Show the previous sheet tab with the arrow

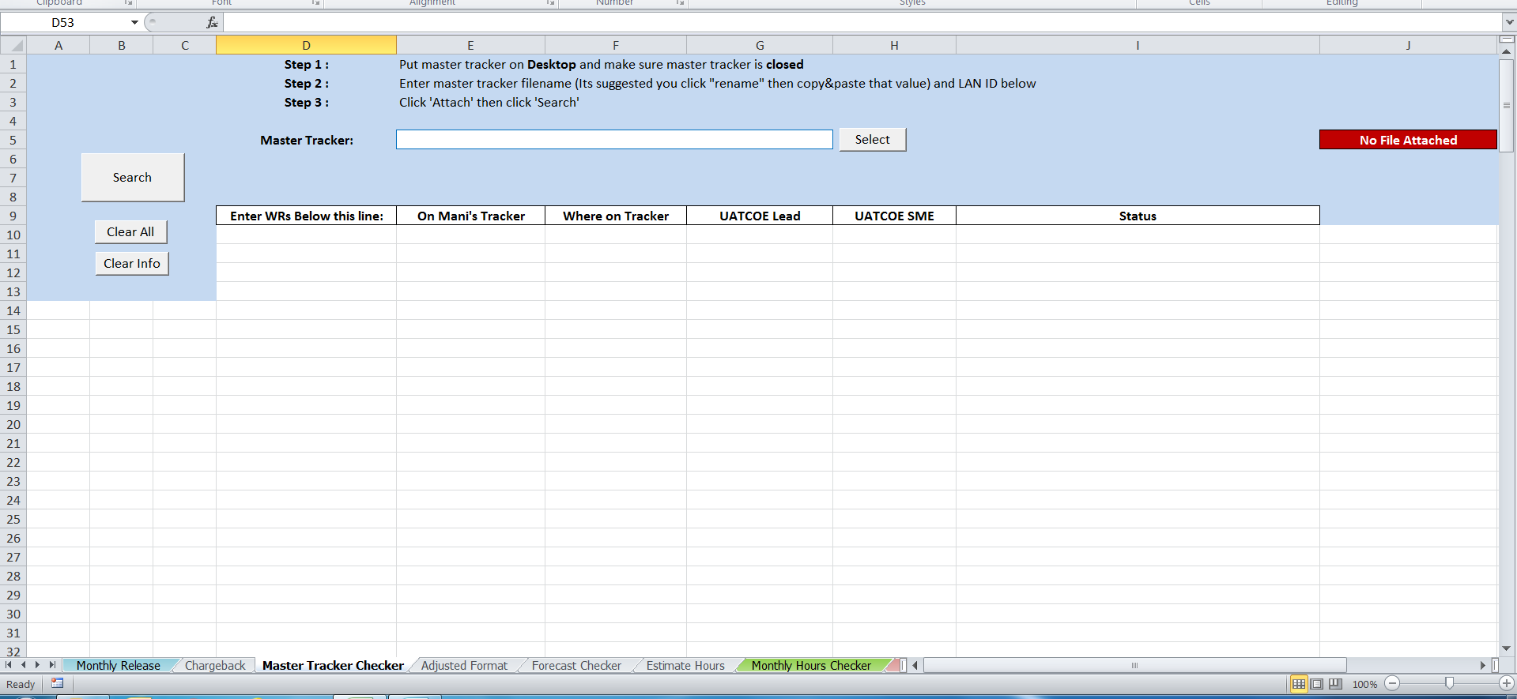(23, 665)
